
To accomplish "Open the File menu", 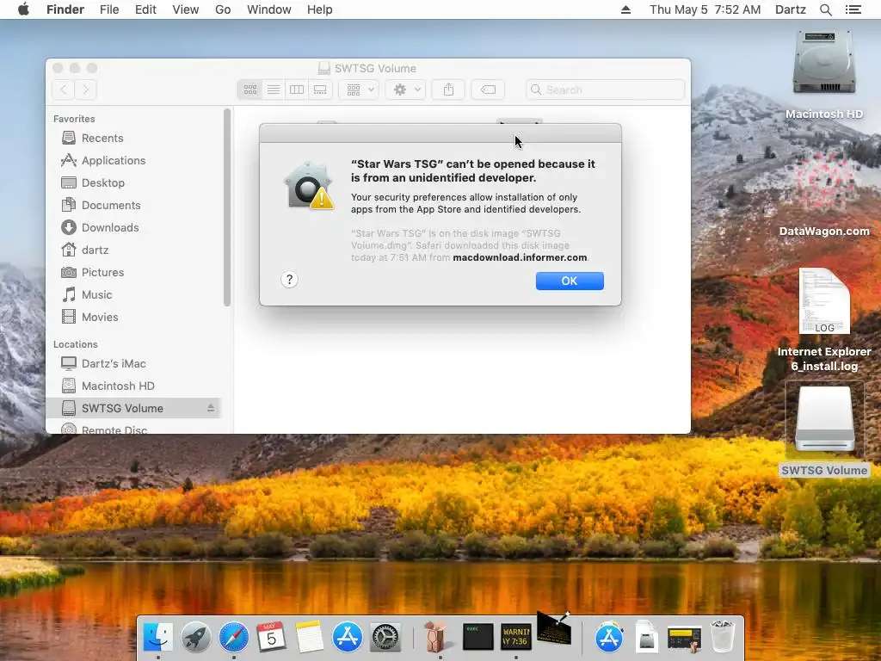I will point(109,9).
